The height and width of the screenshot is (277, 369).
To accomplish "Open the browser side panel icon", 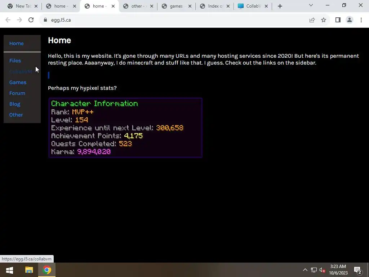I will 338,20.
